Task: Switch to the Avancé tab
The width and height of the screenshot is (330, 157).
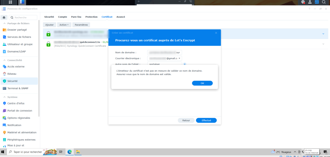Action: (121, 17)
